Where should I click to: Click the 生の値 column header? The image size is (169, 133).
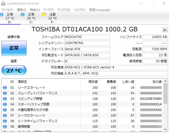pyautogui.click(x=149, y=82)
